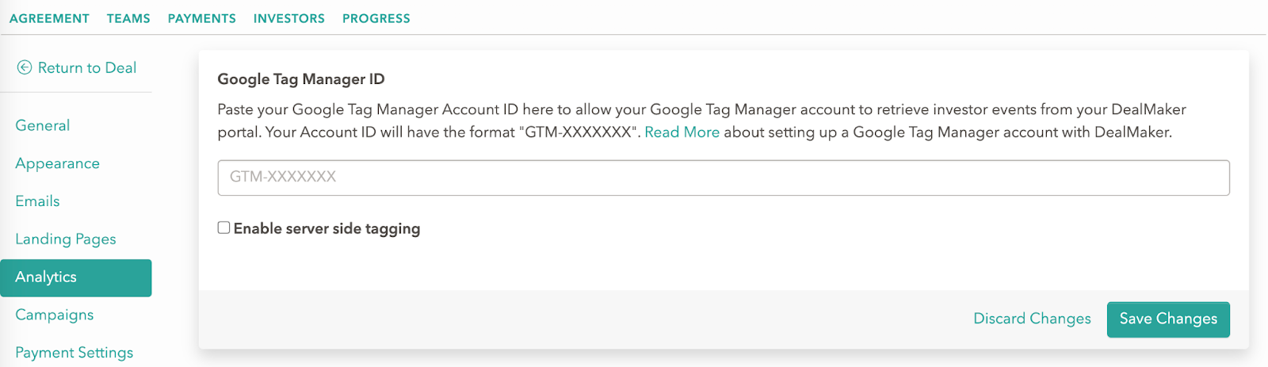Go to Emails settings
The image size is (1268, 367).
[37, 201]
